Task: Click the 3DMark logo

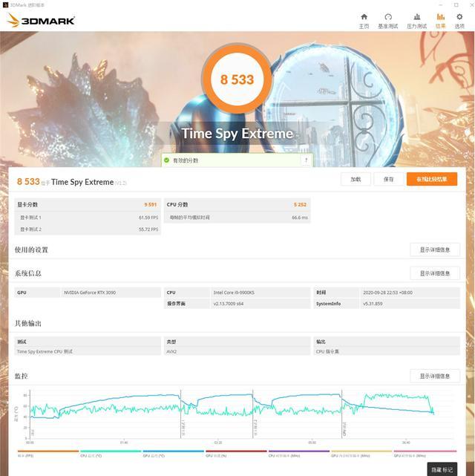Action: tap(41, 20)
